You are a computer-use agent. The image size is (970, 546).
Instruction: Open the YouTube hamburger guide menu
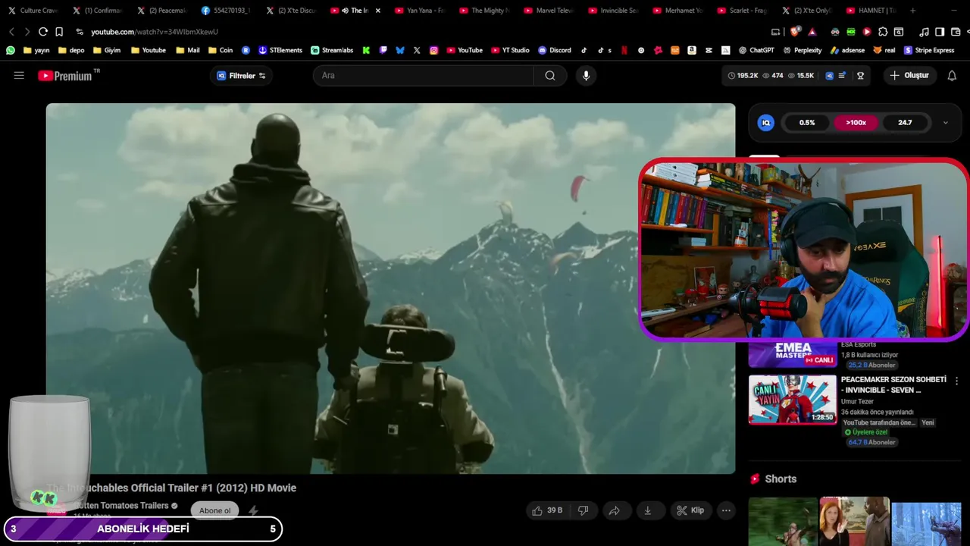[x=19, y=76]
